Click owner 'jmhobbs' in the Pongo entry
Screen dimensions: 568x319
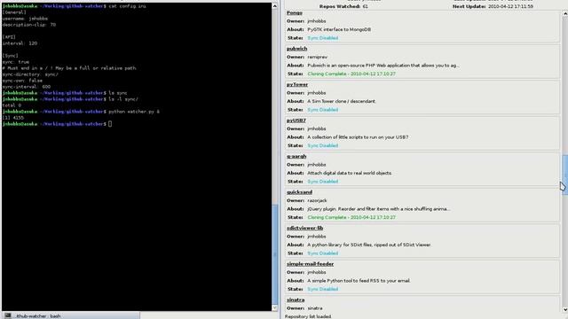[x=317, y=21]
